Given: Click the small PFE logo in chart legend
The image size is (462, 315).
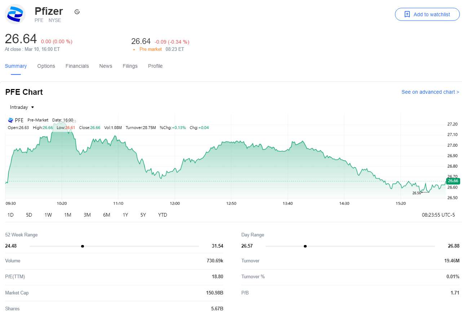Looking at the screenshot, I should coord(10,120).
